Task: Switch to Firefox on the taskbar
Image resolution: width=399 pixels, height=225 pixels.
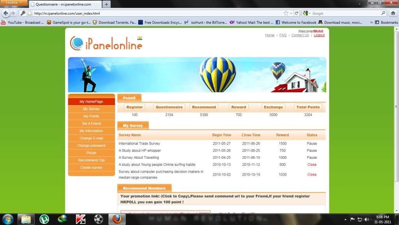Action: [117, 219]
